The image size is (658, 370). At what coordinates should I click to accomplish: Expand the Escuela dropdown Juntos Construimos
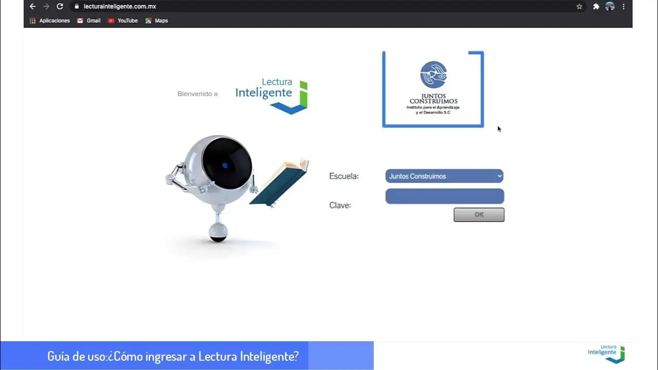coord(444,176)
